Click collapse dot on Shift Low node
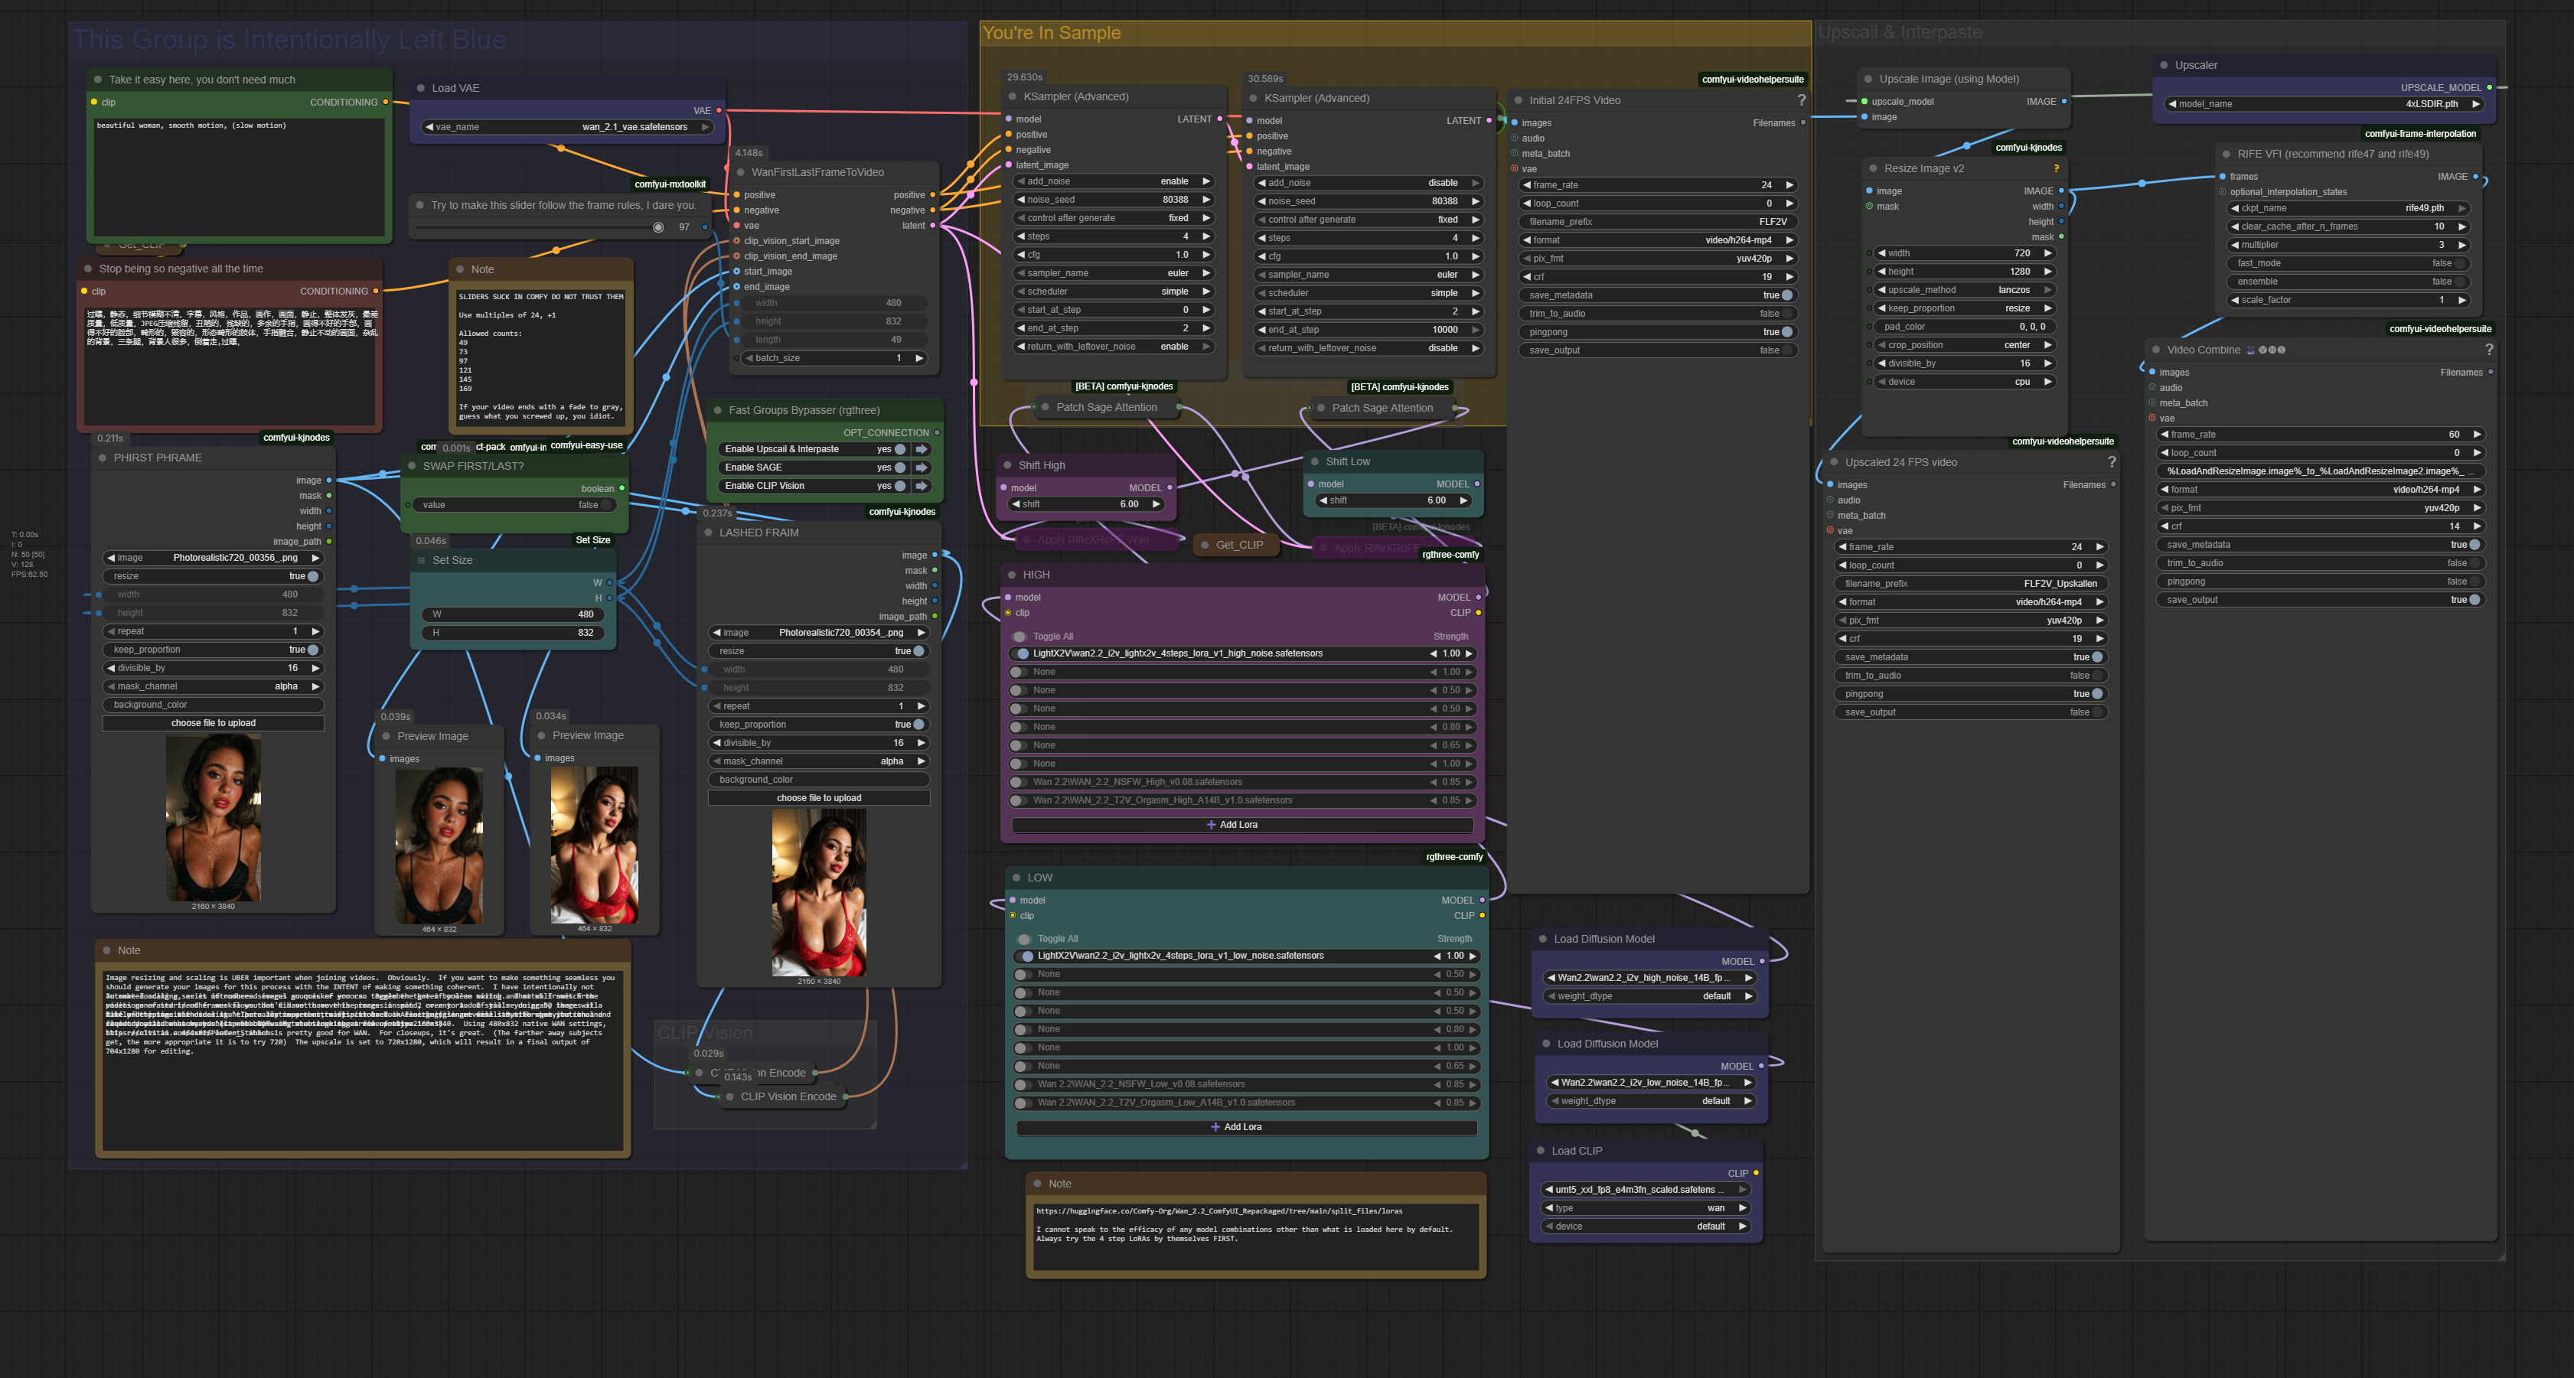2574x1378 pixels. [x=1315, y=461]
